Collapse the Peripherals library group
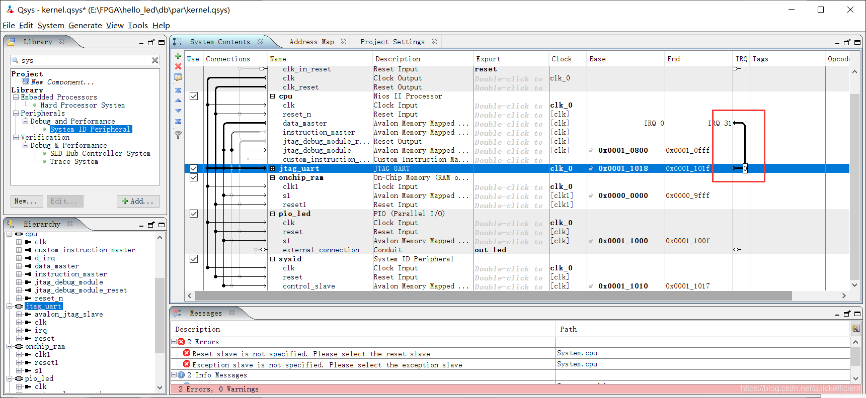The width and height of the screenshot is (866, 398). [16, 114]
